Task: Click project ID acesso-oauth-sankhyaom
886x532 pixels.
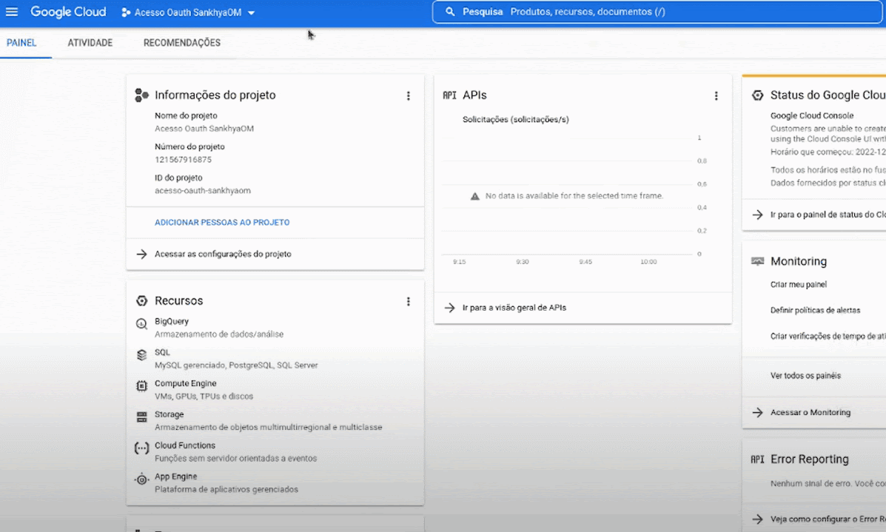Action: coord(203,191)
